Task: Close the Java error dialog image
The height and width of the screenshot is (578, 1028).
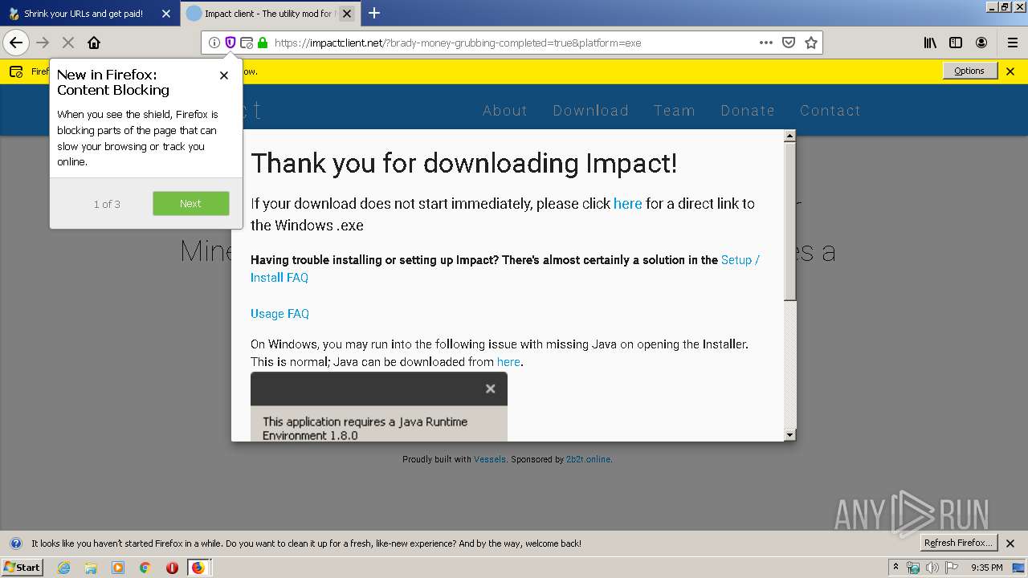Action: (x=490, y=389)
